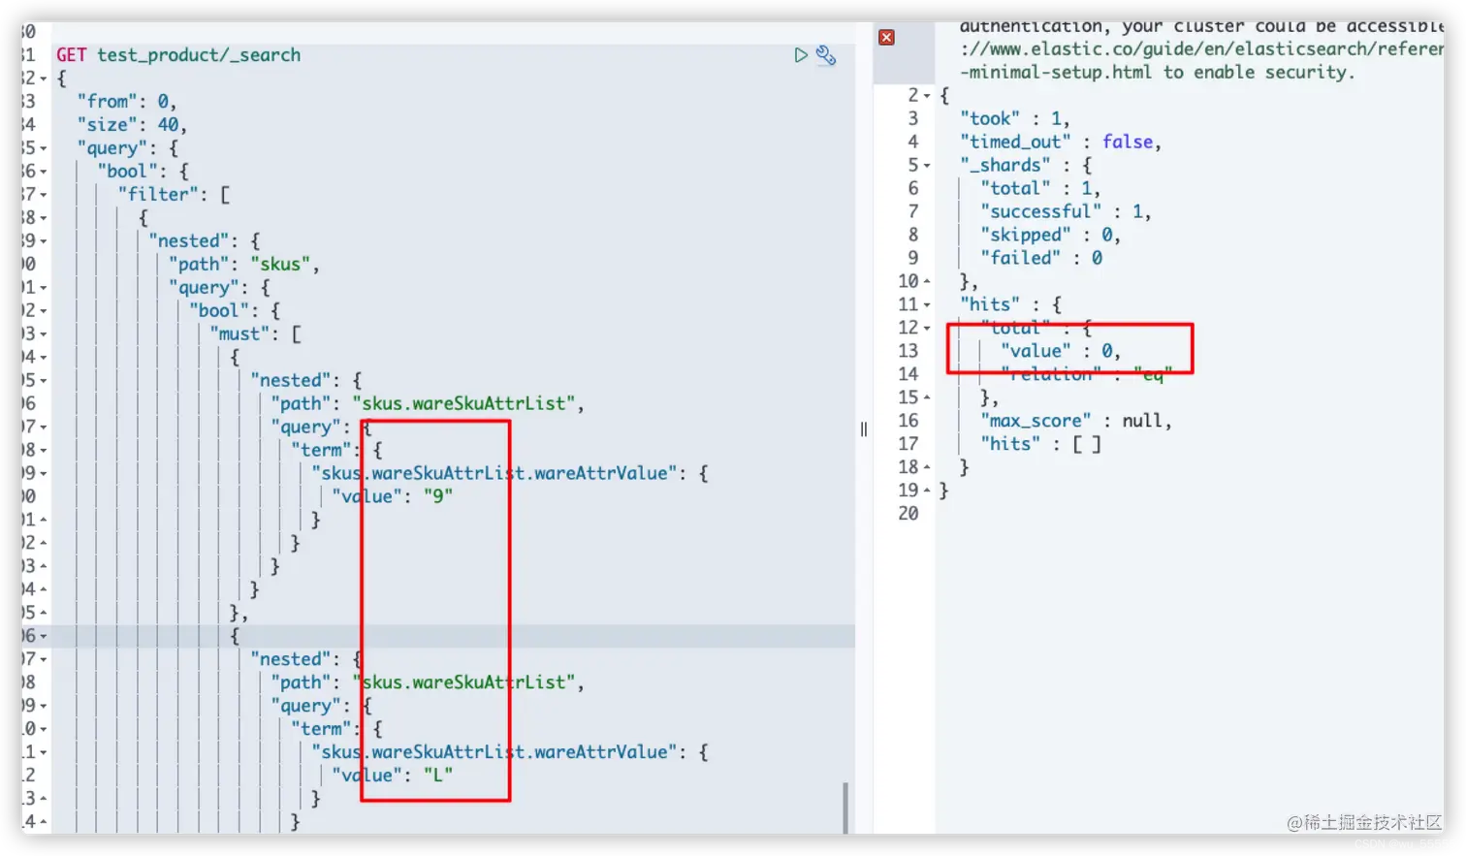1466x856 pixels.
Task: Click the fold marker on response line 18
Action: coord(927,467)
